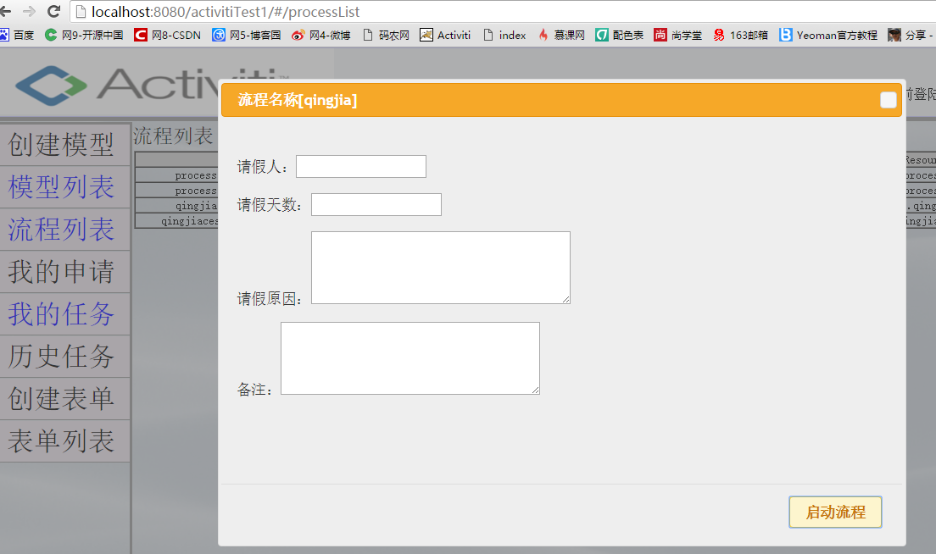Grab the 请假原因 textarea resize handle
The image size is (936, 554).
point(565,299)
